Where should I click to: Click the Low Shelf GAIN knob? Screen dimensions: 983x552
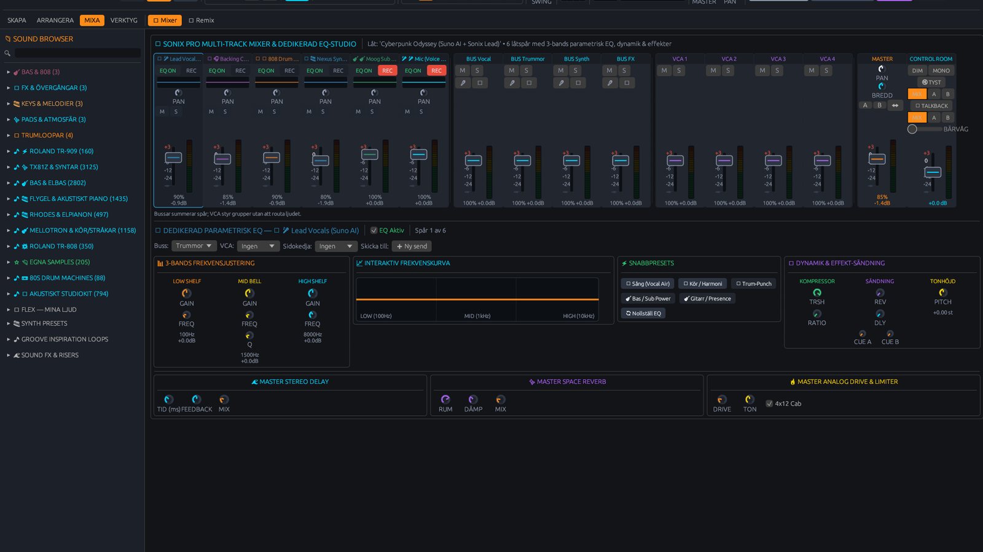pyautogui.click(x=187, y=293)
